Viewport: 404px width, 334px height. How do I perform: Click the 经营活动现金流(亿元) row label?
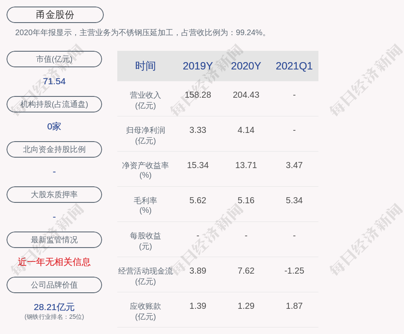tap(146, 276)
